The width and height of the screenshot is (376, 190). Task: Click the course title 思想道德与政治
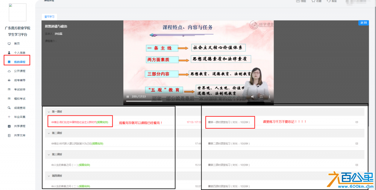56,26
